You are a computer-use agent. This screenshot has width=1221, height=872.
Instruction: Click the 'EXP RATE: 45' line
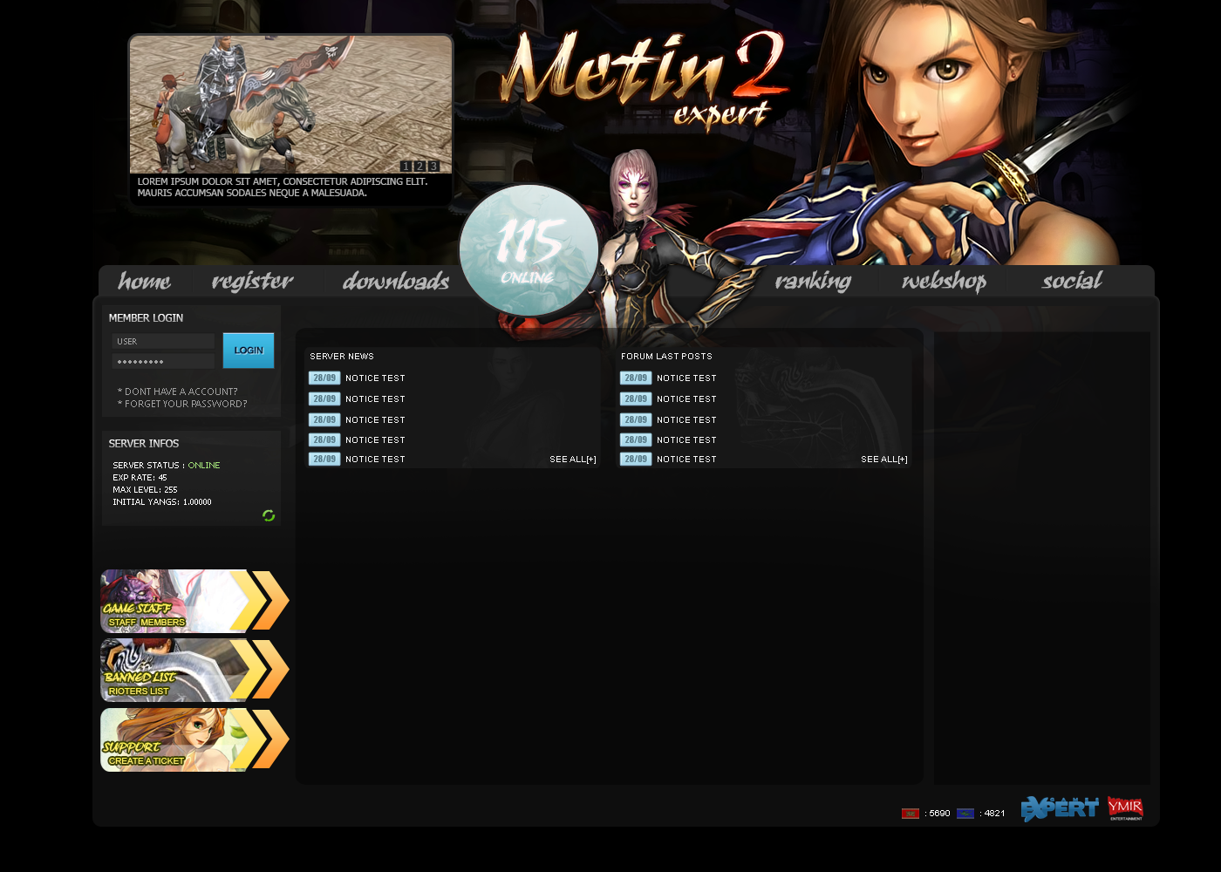tap(140, 478)
